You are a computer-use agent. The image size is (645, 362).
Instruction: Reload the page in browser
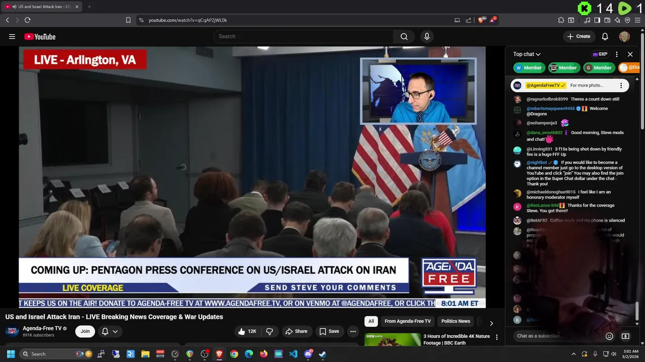click(x=27, y=20)
